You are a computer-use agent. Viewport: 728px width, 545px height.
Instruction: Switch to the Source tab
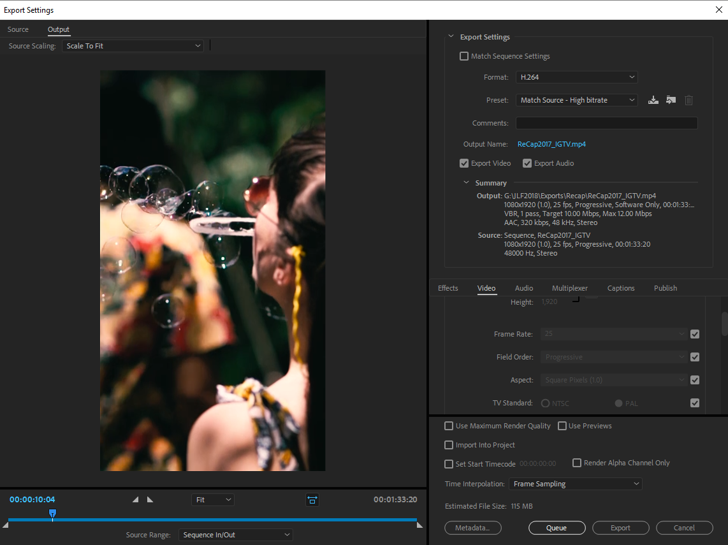pos(18,29)
